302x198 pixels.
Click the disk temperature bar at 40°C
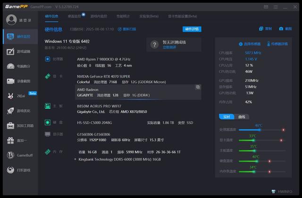[x=262, y=161]
